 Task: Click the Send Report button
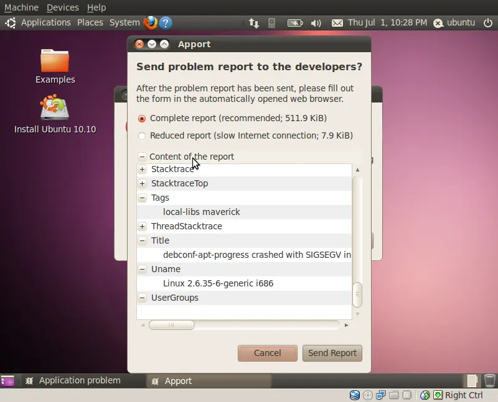332,353
